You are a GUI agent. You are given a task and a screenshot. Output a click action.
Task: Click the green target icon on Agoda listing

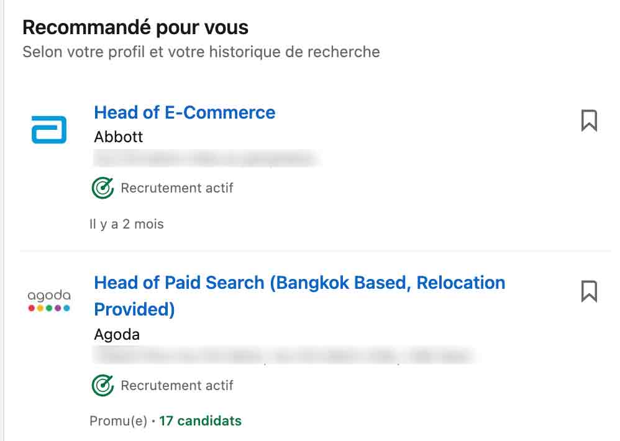click(103, 385)
